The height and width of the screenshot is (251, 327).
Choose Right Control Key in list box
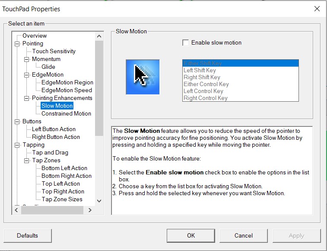pos(206,98)
